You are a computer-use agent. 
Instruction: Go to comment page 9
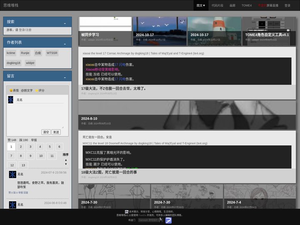click(30, 156)
